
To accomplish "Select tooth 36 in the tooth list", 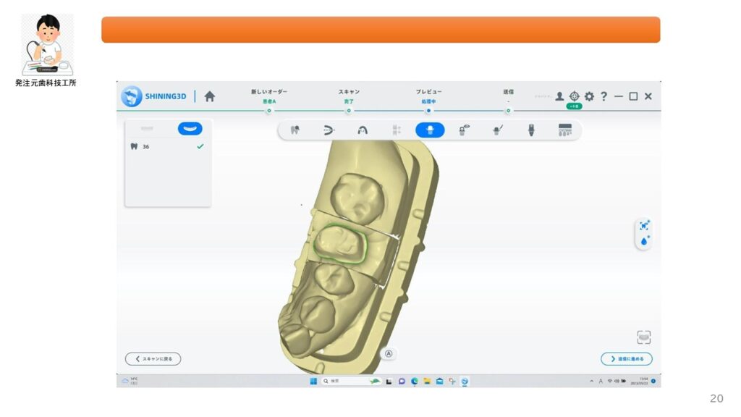I will coord(145,146).
